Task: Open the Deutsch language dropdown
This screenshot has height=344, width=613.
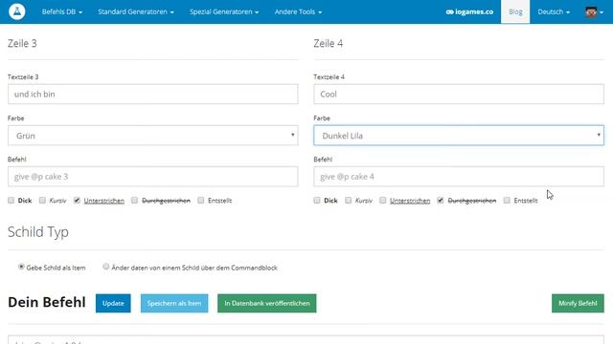Action: (x=554, y=11)
